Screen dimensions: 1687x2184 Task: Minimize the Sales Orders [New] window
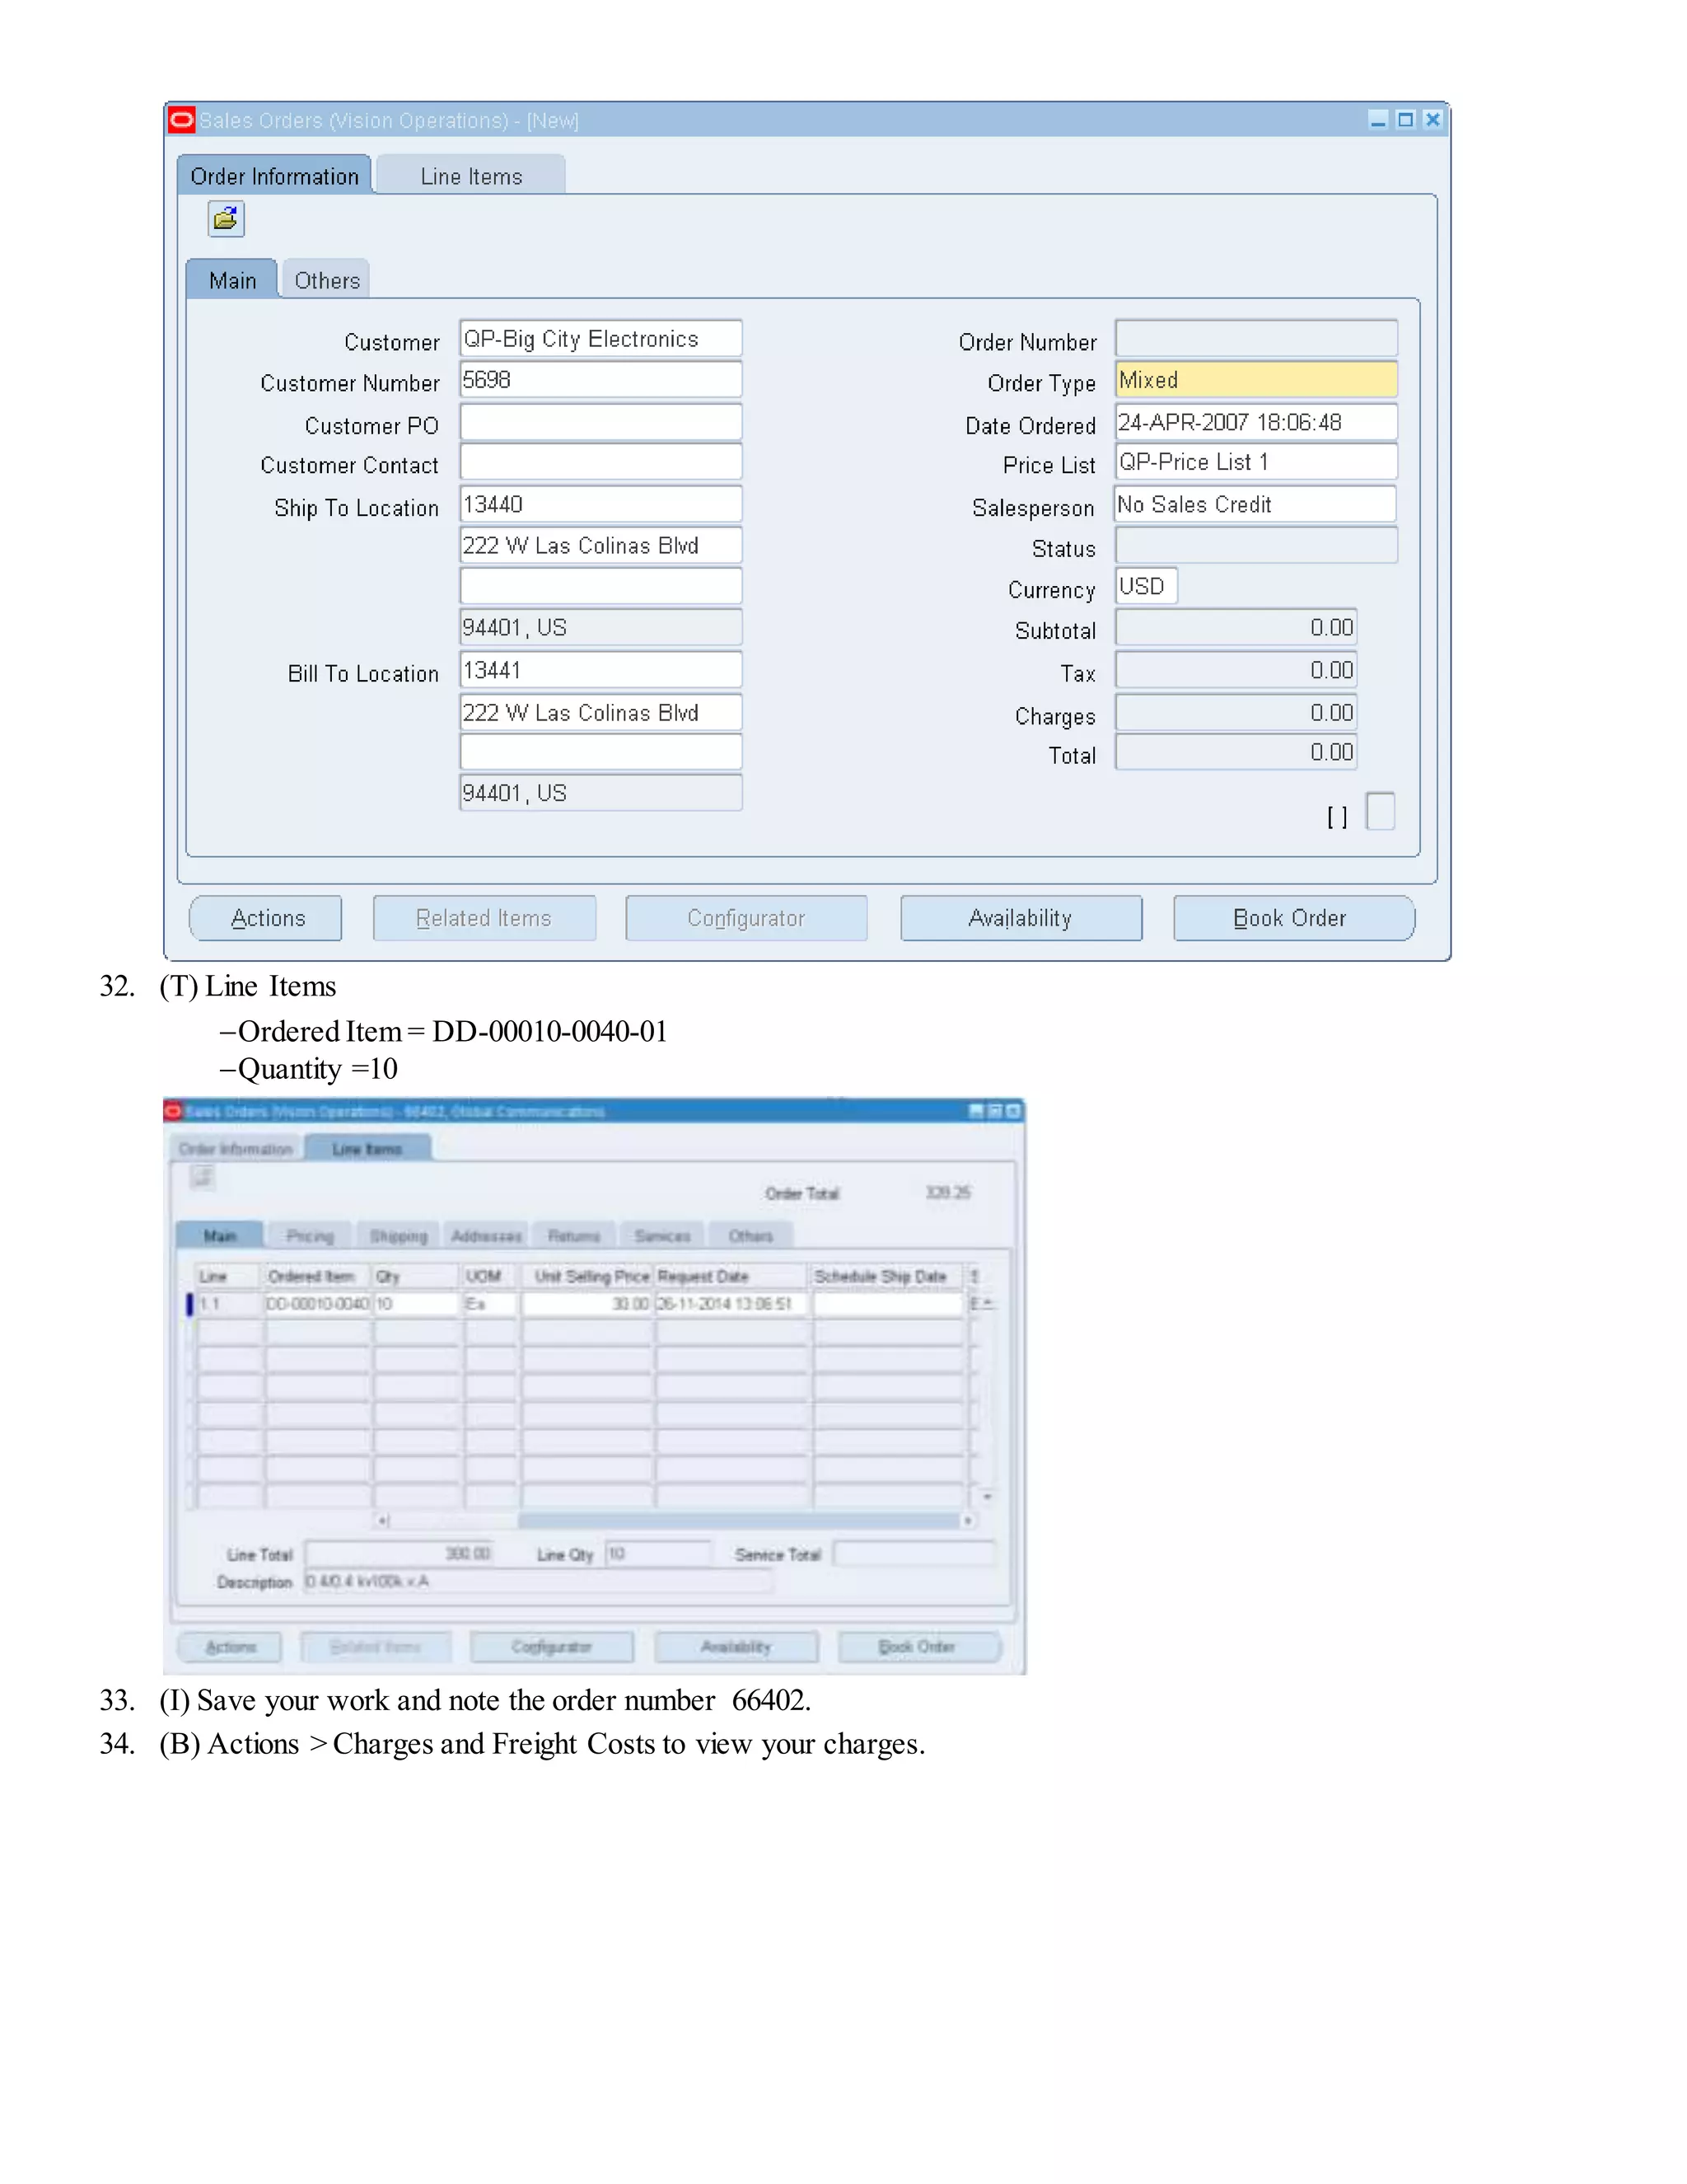(1377, 120)
